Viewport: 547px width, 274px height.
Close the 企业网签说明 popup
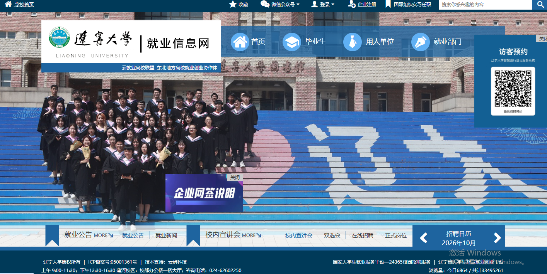[235, 177]
